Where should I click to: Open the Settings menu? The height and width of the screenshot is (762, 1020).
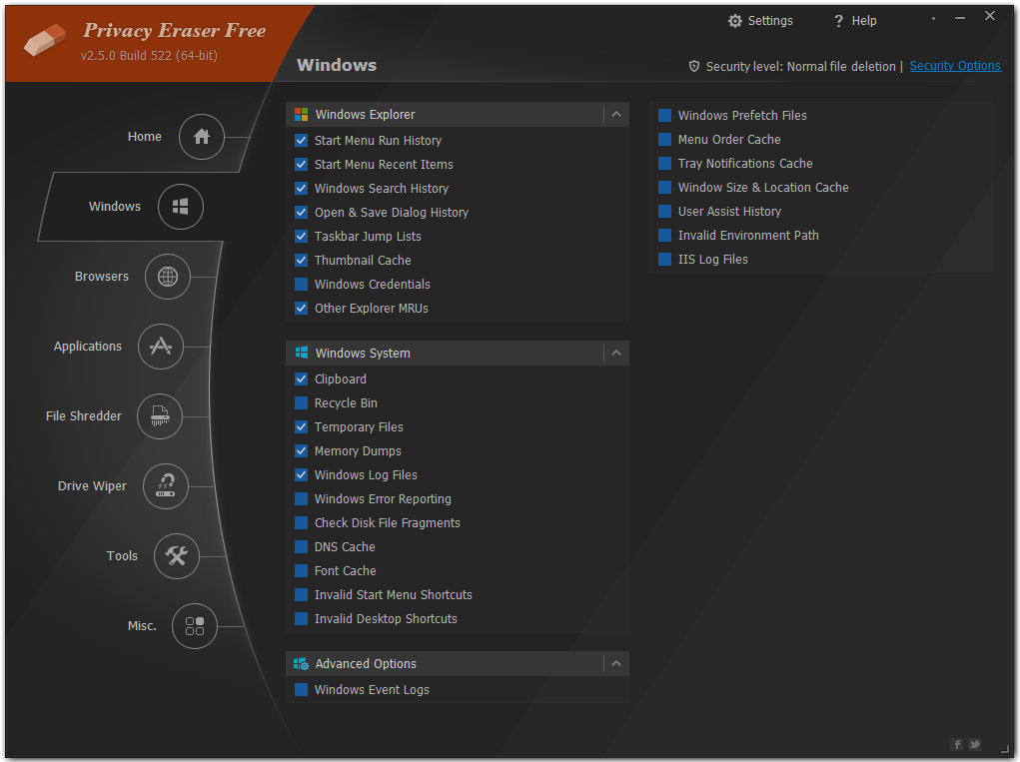tap(760, 21)
